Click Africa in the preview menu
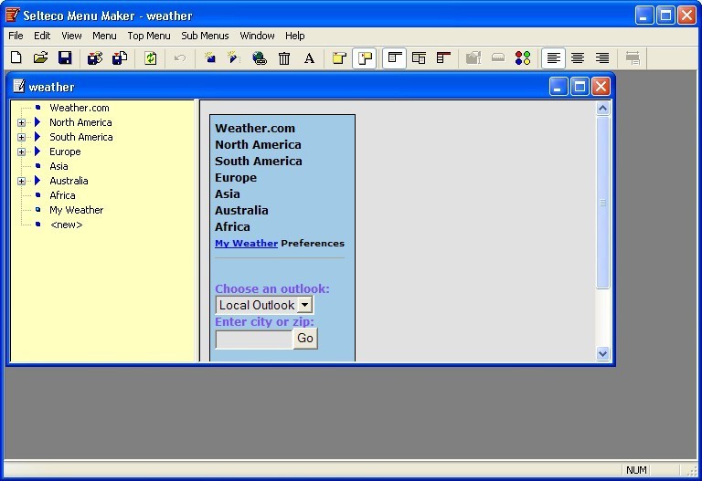 [x=232, y=226]
